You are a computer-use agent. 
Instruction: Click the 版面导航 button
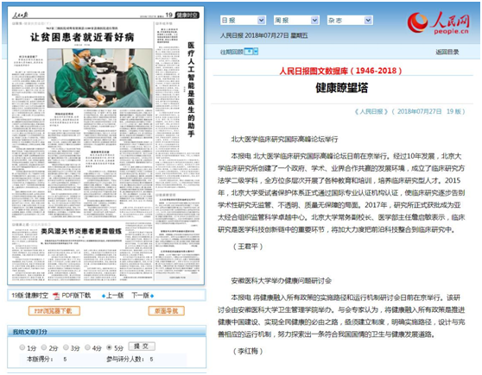coord(167,311)
